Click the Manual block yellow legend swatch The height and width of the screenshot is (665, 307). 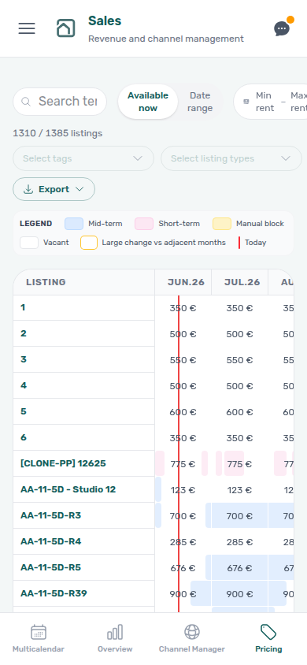(222, 224)
